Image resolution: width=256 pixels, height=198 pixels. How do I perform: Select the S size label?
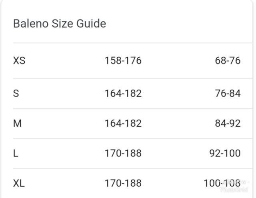point(16,94)
